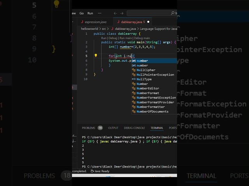The image size is (249, 186).
Task: Click the Java: Ready status item
Action: coord(100,171)
